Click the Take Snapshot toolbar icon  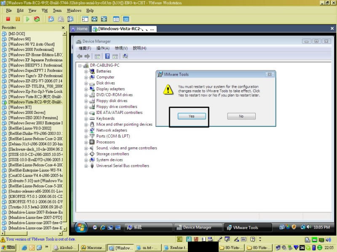tap(51, 19)
